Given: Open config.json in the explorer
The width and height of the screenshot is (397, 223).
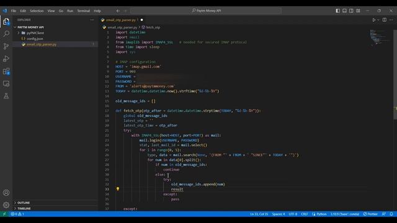Looking at the screenshot, I should point(35,38).
